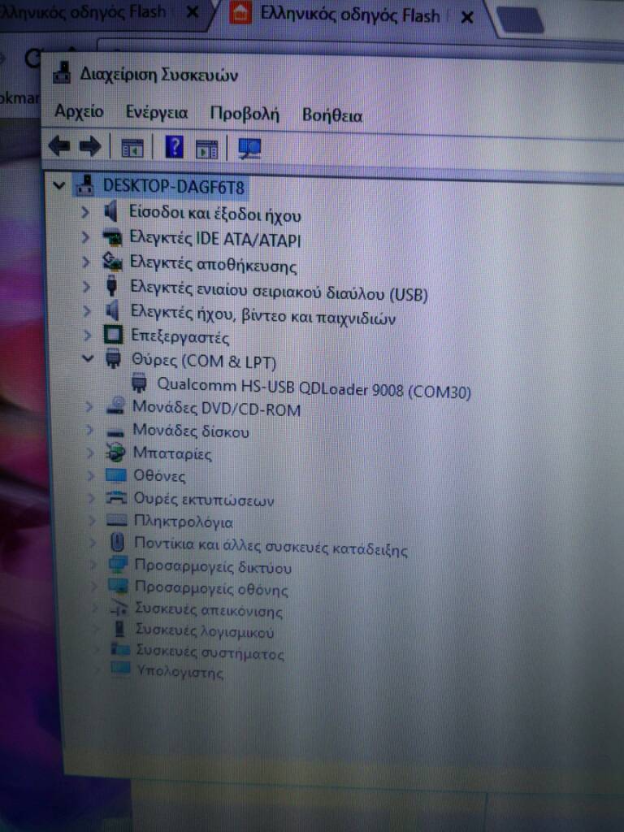
Task: Click the scan hardware monitor icon
Action: pos(249,149)
